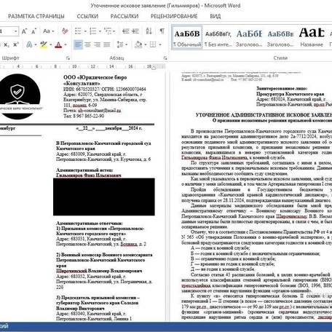Center align the paragraph
332x332 pixels.
tap(87, 44)
